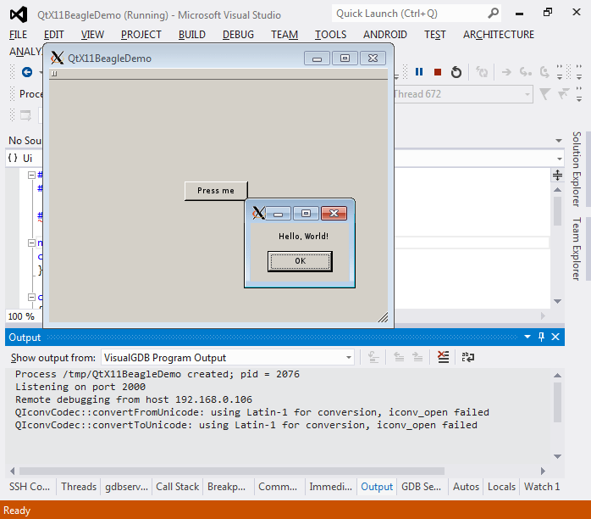
Task: Open the BUILD menu
Action: [192, 35]
